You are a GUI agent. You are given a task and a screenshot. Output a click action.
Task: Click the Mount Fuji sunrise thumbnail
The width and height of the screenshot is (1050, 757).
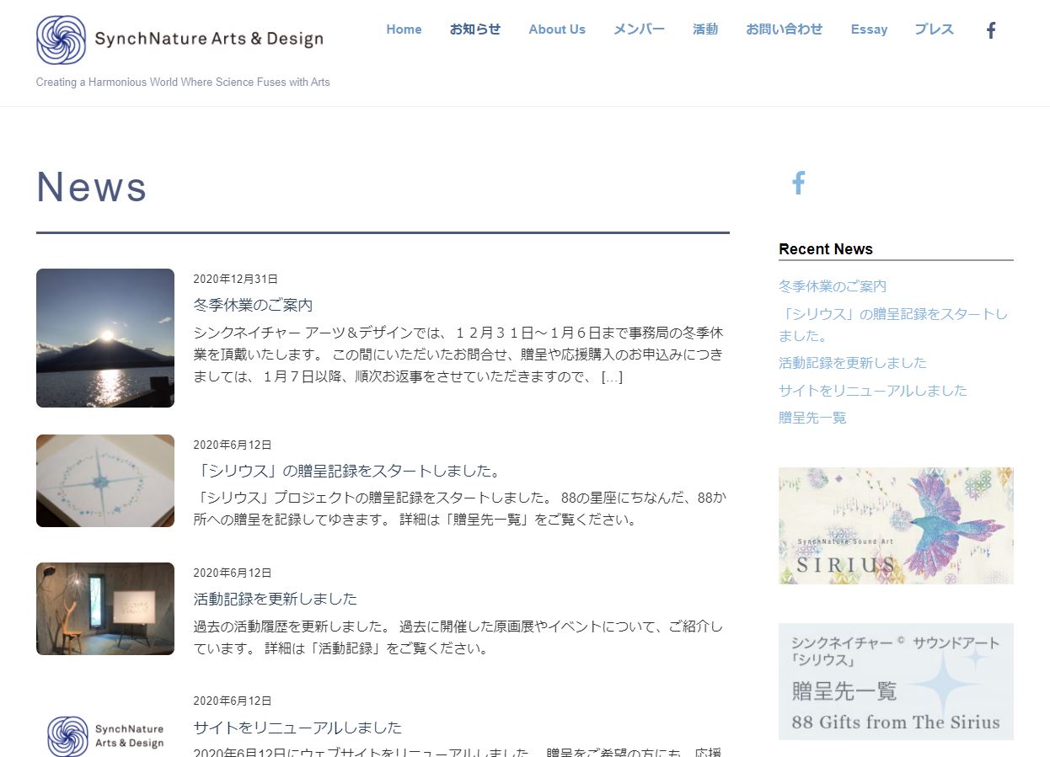pyautogui.click(x=105, y=338)
